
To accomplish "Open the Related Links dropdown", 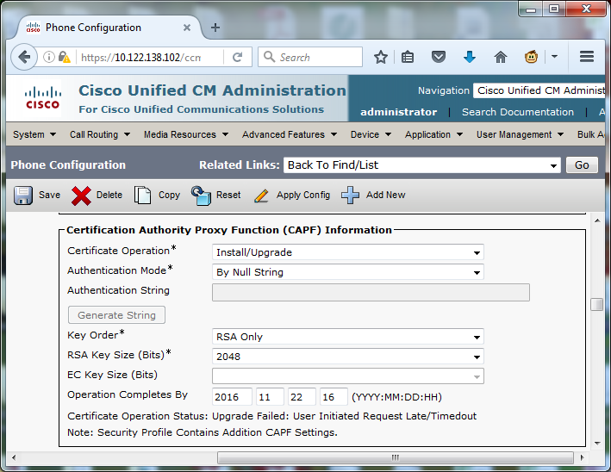I will point(422,165).
